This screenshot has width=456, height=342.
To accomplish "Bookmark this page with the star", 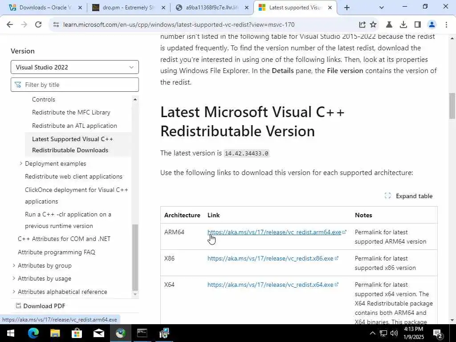I will (373, 25).
